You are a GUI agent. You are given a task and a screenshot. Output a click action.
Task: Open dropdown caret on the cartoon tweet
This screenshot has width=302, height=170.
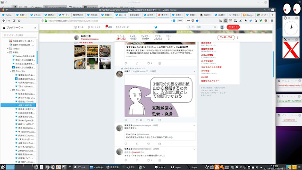pyautogui.click(x=194, y=71)
